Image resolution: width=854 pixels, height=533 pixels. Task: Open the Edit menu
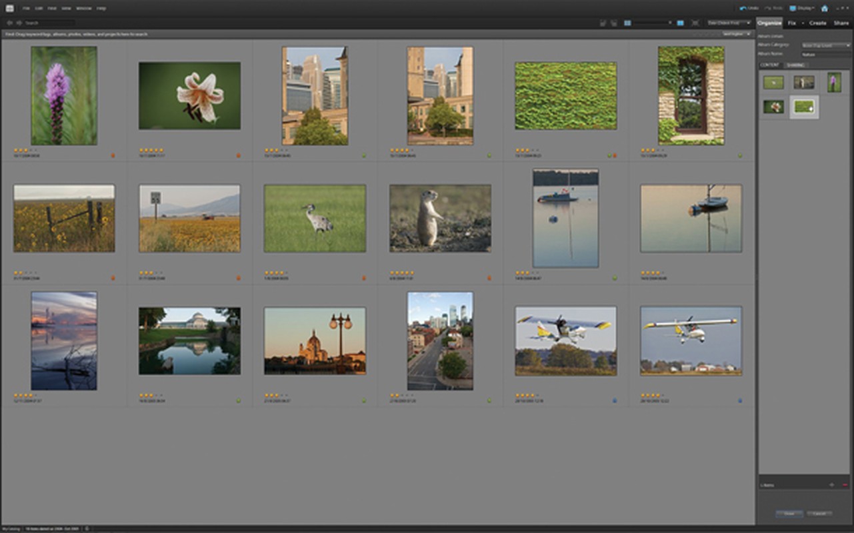39,8
